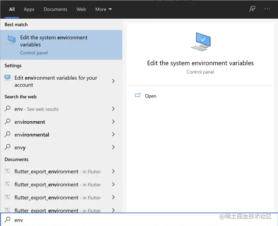The height and width of the screenshot is (226, 278).
Task: Click the Open link in preview pane
Action: tap(151, 96)
